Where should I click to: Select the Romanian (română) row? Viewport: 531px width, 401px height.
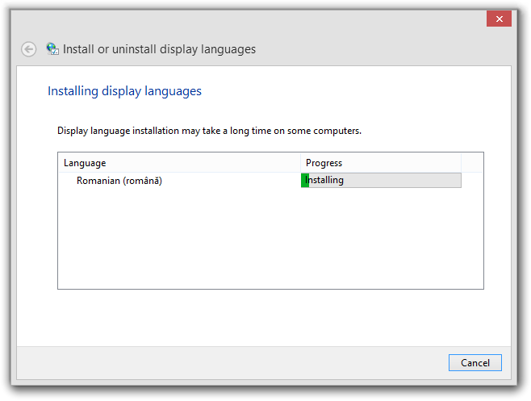(260, 181)
